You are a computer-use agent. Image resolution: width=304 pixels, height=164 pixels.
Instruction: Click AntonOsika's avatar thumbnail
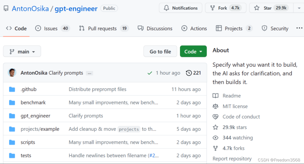coord(12,73)
